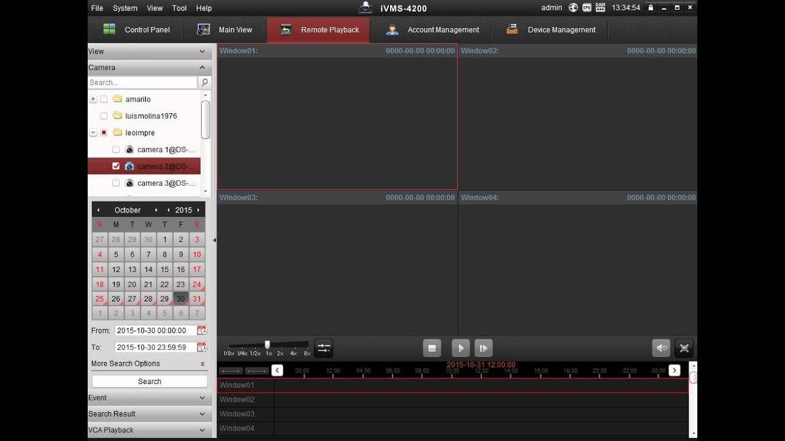Screen dimensions: 785x441
Task: Select the Window03 timeline row
Action: pos(453,413)
